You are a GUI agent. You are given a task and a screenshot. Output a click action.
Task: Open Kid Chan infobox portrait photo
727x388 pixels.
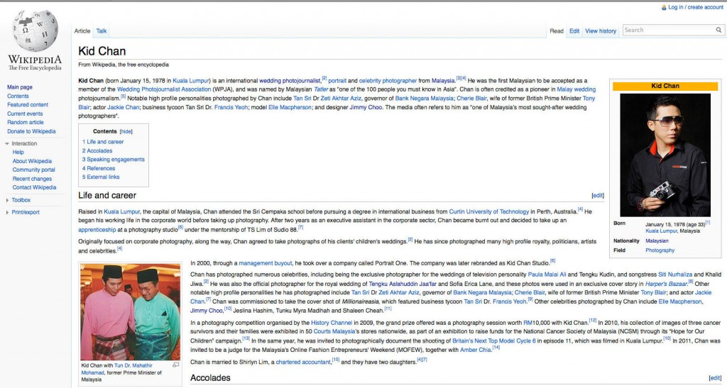coord(665,155)
